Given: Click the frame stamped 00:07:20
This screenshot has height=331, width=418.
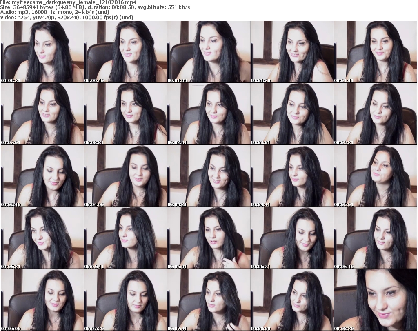Looking at the screenshot, I should (126, 300).
